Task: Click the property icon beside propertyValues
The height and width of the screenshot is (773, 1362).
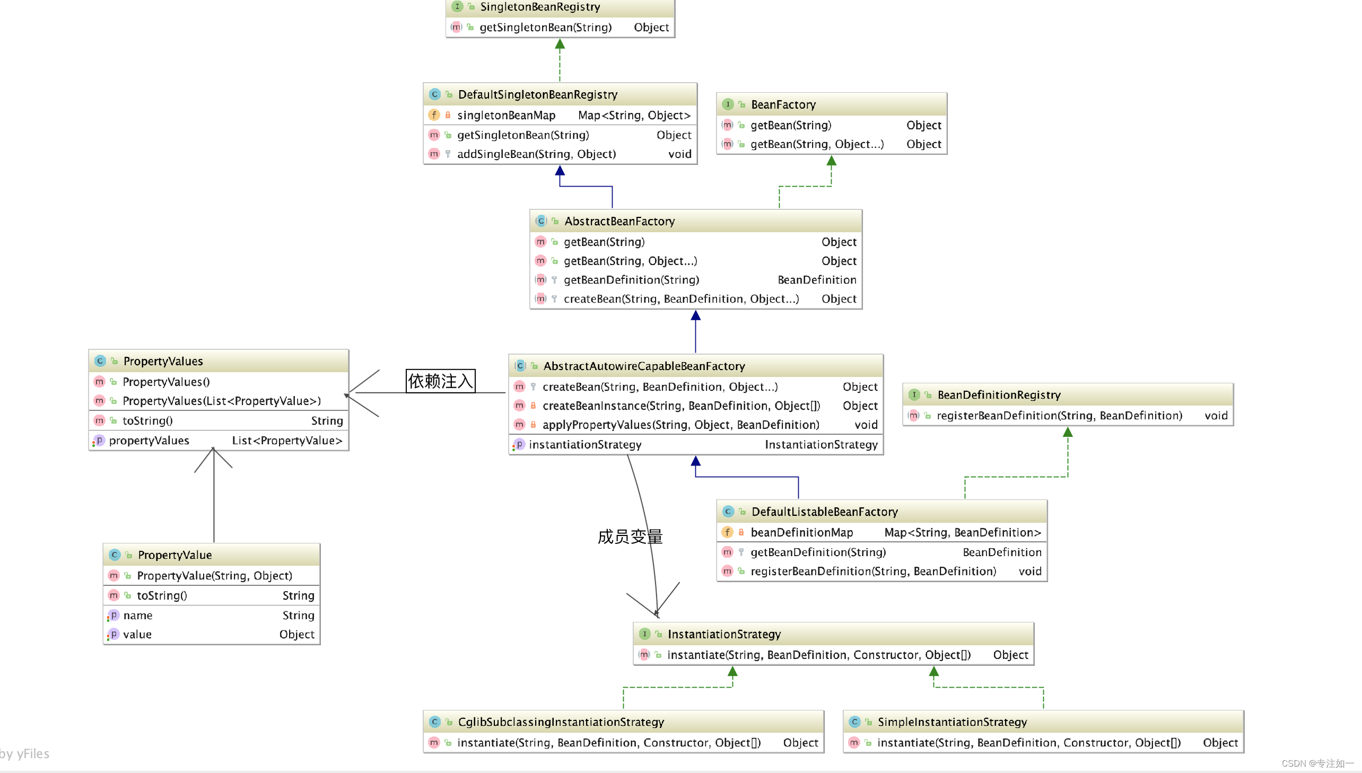Action: pos(98,441)
